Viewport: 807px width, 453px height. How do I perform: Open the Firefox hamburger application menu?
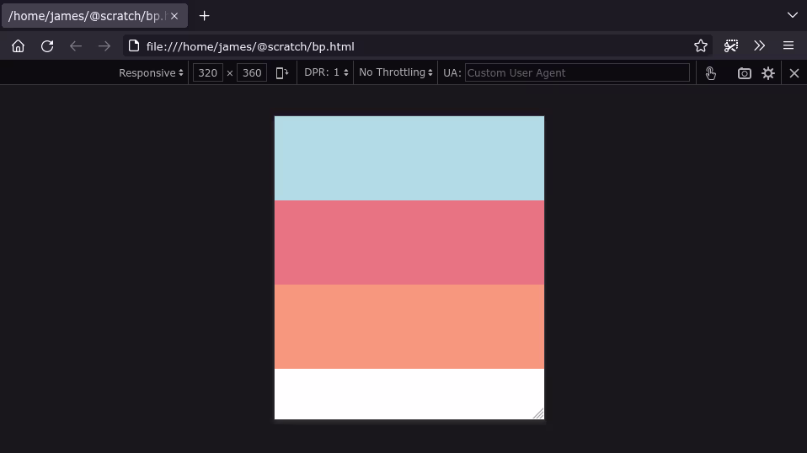788,46
